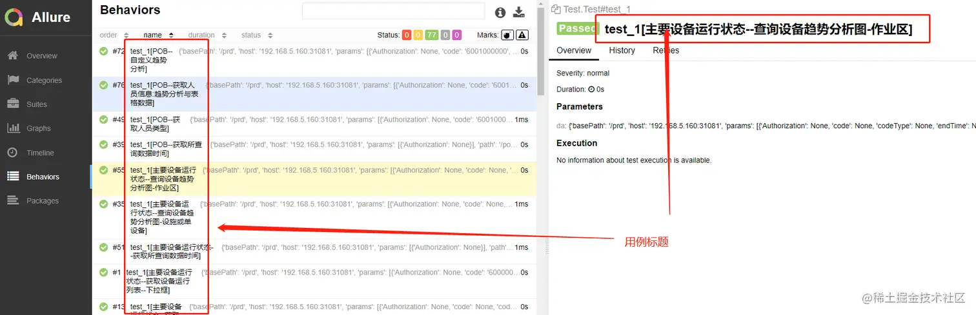
Task: Click the Execution heading
Action: pyautogui.click(x=577, y=143)
